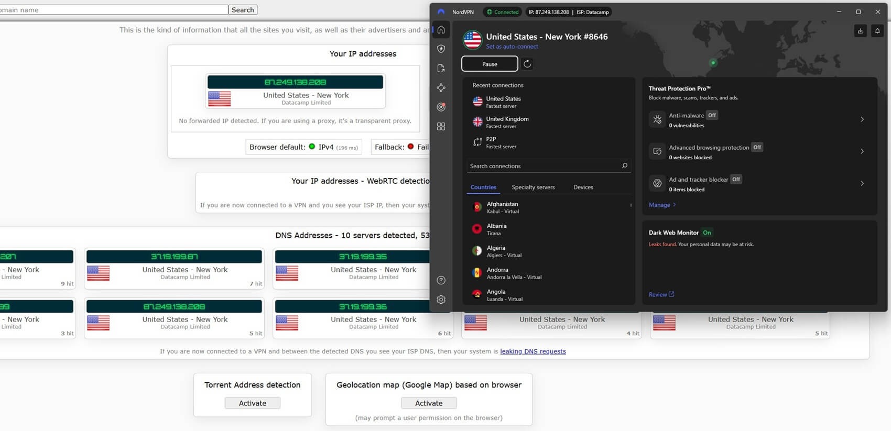Image resolution: width=891 pixels, height=431 pixels.
Task: Click NordVPN download icon at top right
Action: (x=860, y=31)
